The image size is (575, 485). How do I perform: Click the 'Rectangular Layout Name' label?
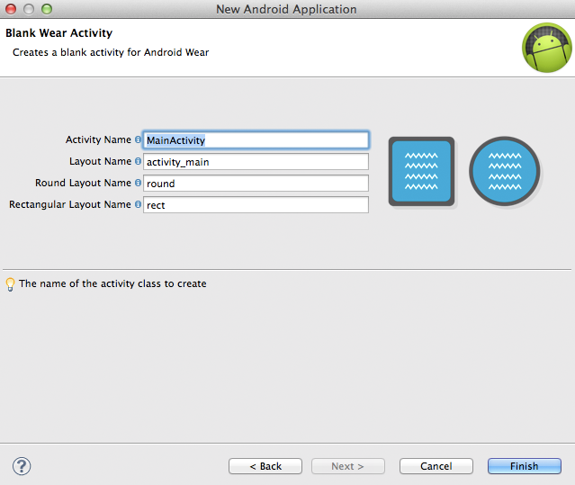pos(70,204)
